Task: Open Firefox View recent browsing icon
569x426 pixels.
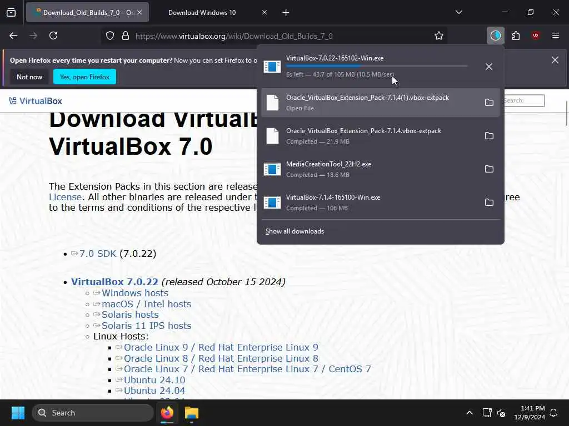Action: [x=11, y=12]
